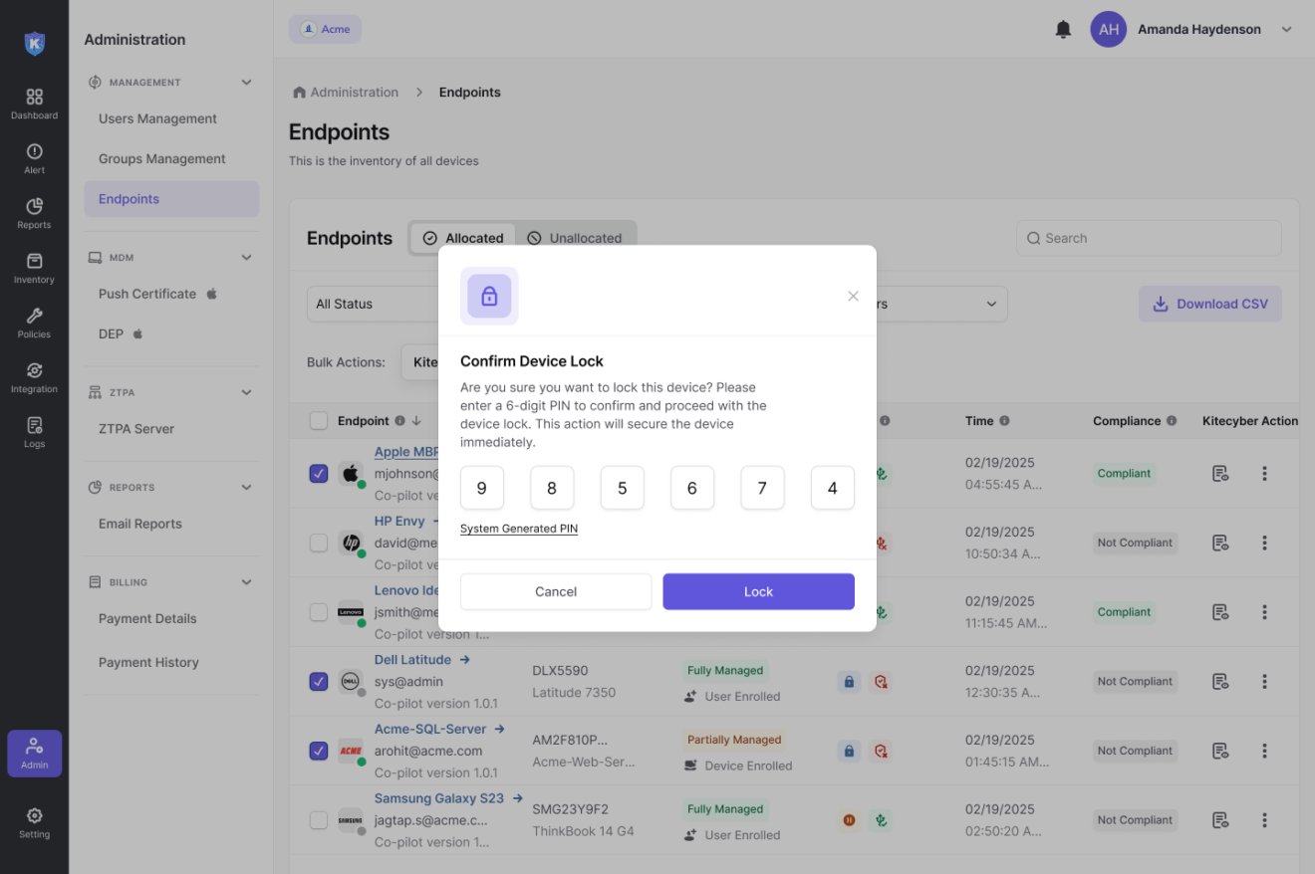This screenshot has width=1315, height=874.
Task: Click inside the Search field
Action: (1148, 238)
